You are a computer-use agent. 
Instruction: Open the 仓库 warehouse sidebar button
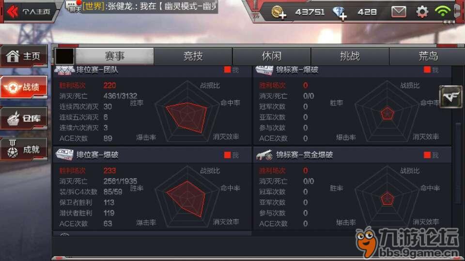tap(24, 118)
